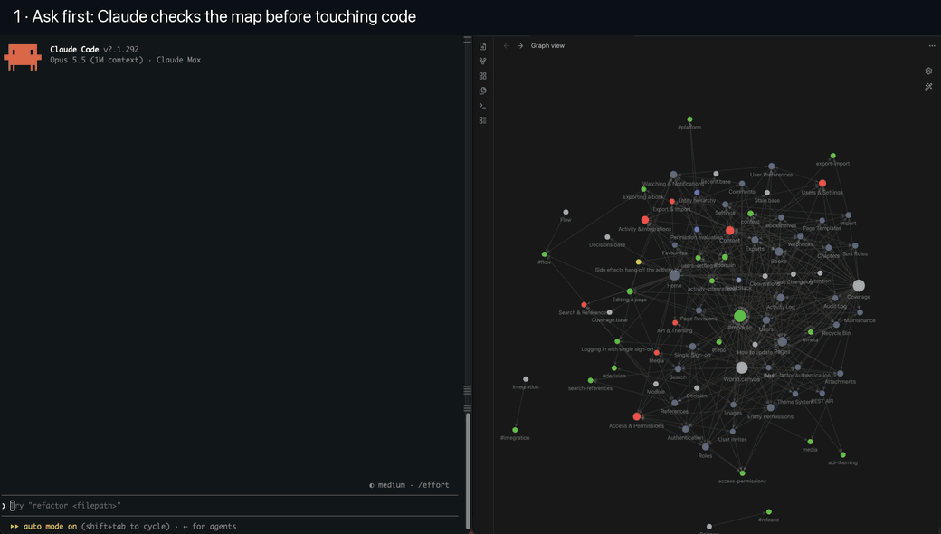Select the #release tag node
The height and width of the screenshot is (534, 941).
769,512
